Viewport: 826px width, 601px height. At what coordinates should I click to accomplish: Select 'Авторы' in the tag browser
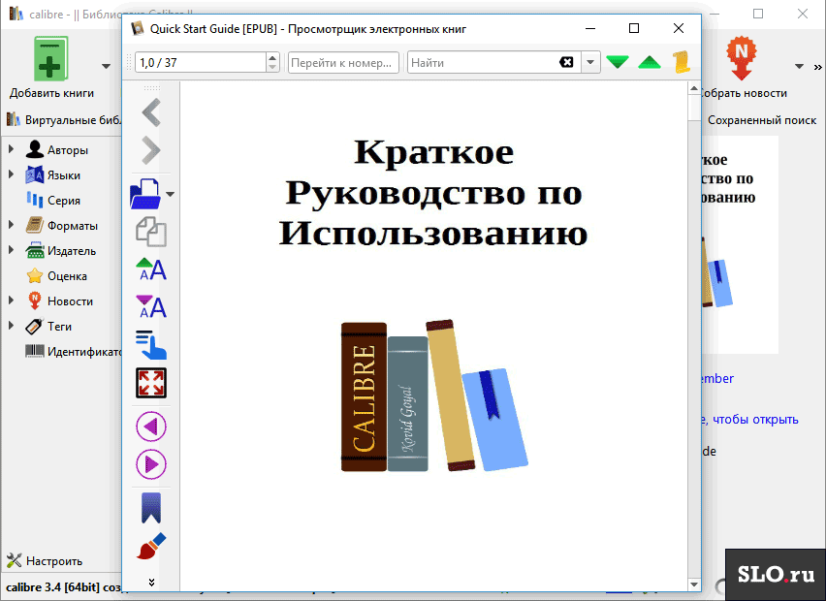tap(68, 150)
